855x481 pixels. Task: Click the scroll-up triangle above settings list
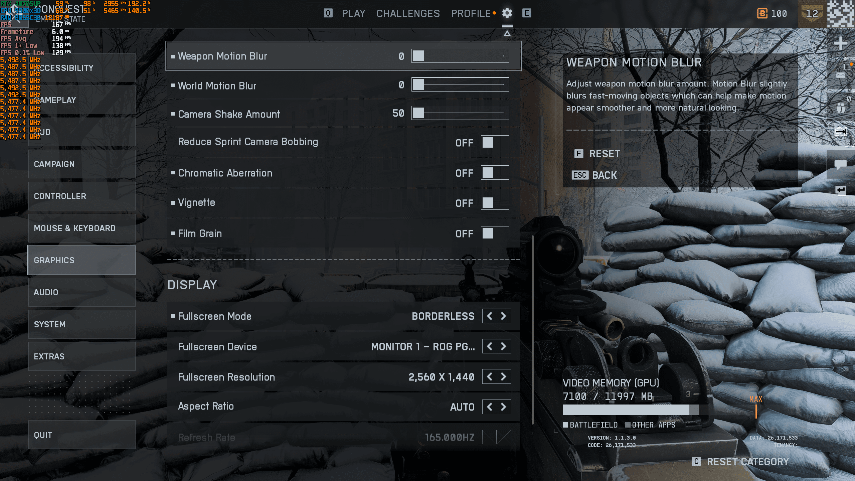click(507, 33)
